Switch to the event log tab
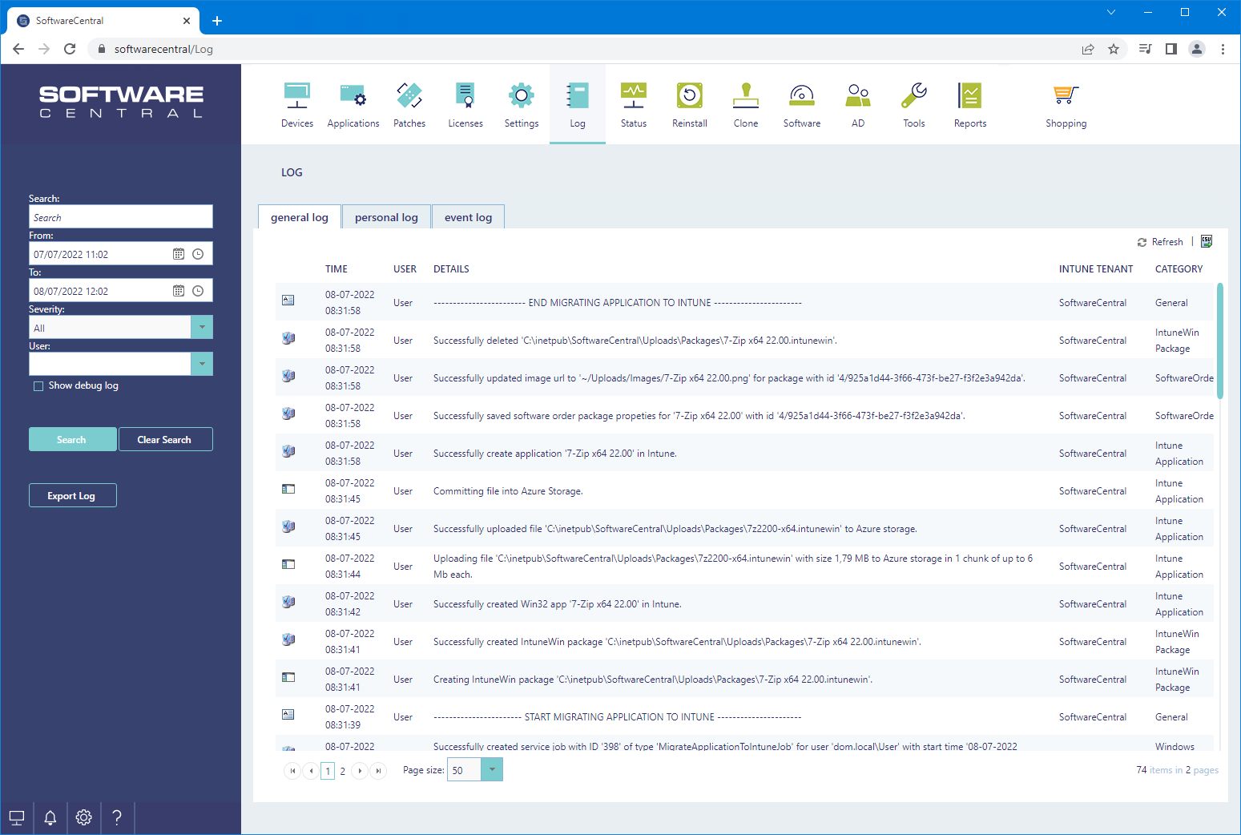This screenshot has height=835, width=1241. (468, 217)
